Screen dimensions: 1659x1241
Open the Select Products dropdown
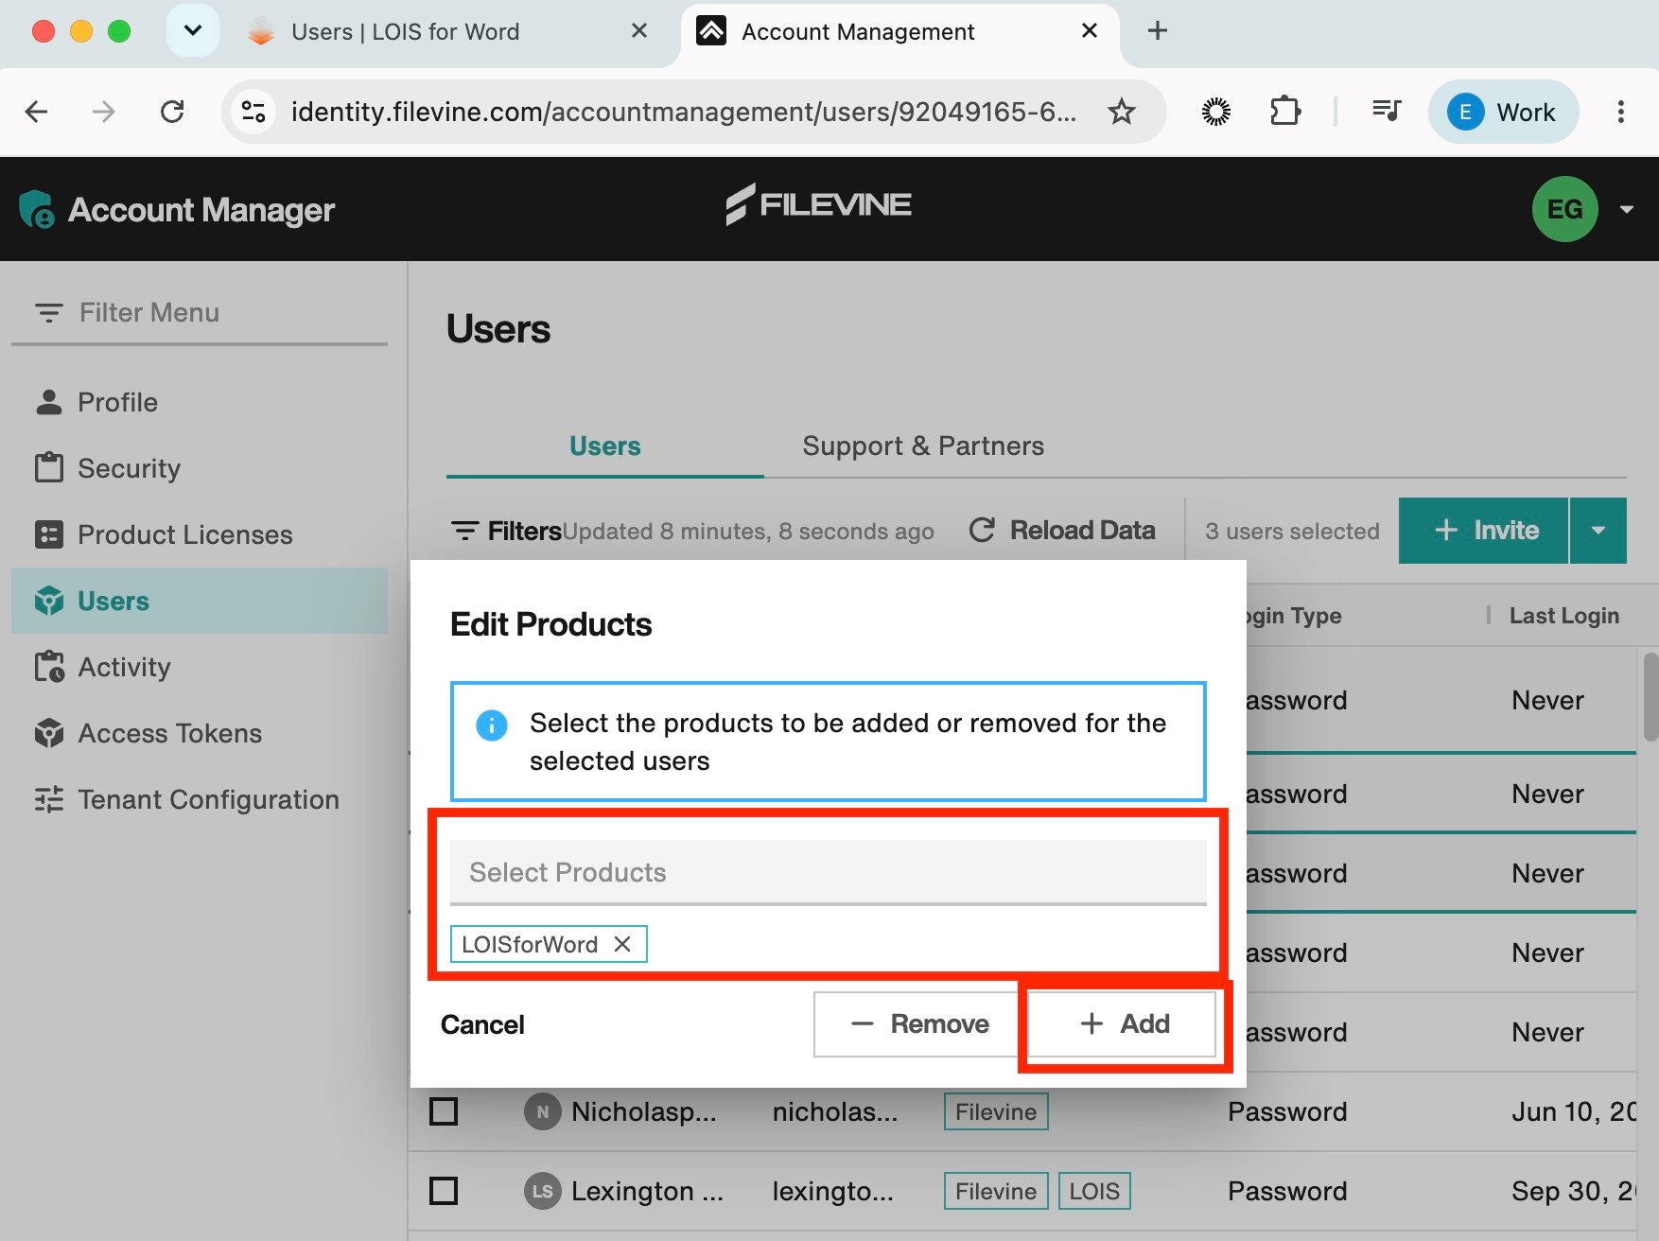[829, 872]
